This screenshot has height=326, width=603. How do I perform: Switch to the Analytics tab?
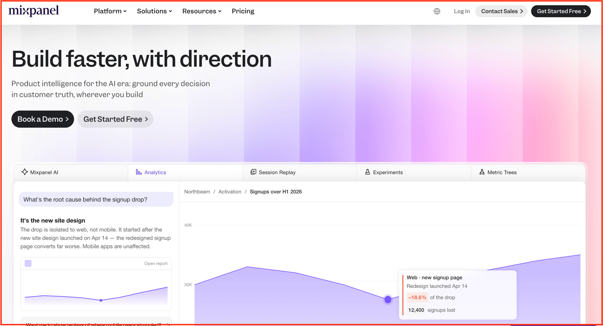coord(185,172)
